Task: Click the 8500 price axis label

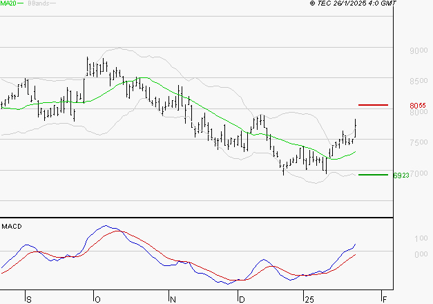Action: 418,81
